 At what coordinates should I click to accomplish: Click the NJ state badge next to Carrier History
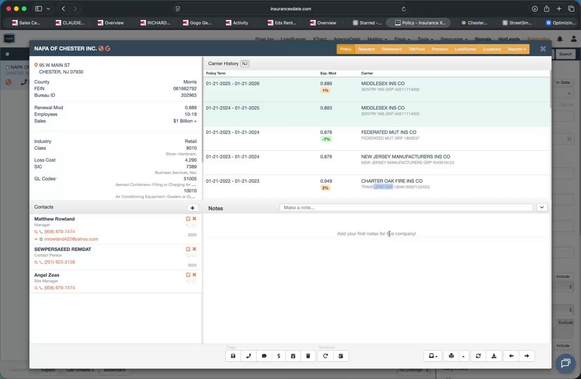(x=245, y=64)
